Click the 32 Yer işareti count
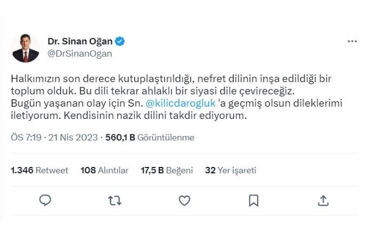The image size is (368, 240). 230,171
